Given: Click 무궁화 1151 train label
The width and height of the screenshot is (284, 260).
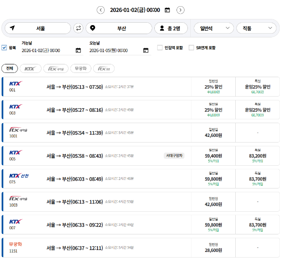Looking at the screenshot, I should [x=16, y=244].
